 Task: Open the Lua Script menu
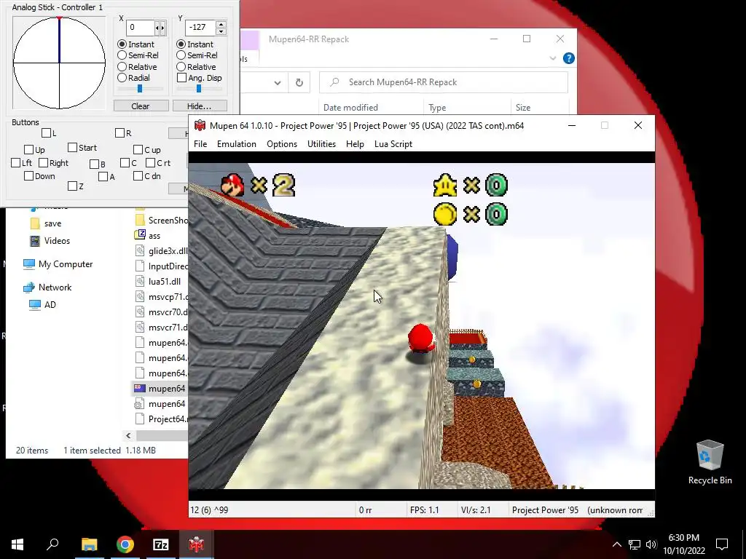click(x=393, y=144)
